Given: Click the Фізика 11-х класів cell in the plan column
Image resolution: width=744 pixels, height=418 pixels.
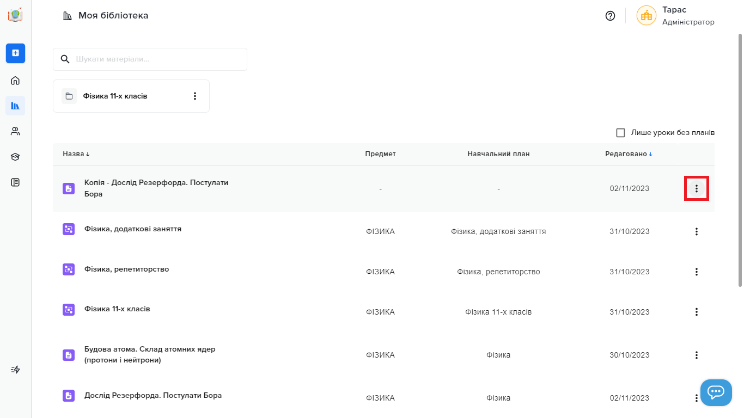Looking at the screenshot, I should click(498, 312).
